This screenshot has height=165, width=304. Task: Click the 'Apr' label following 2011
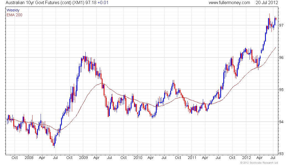(205, 158)
